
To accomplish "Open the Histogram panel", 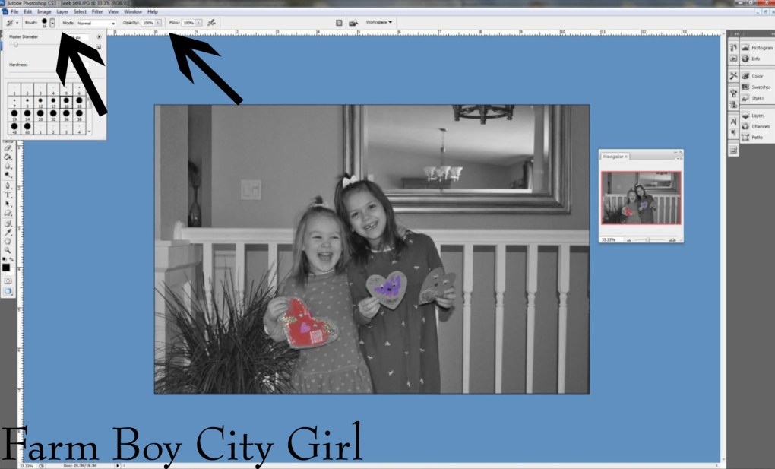I will (761, 47).
